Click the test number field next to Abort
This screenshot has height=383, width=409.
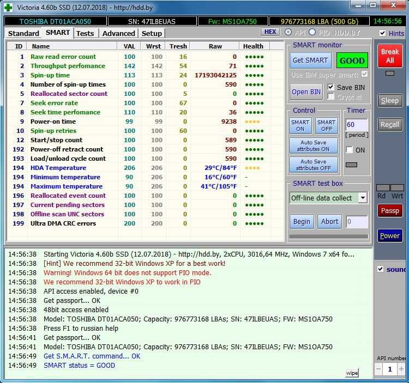click(x=357, y=222)
